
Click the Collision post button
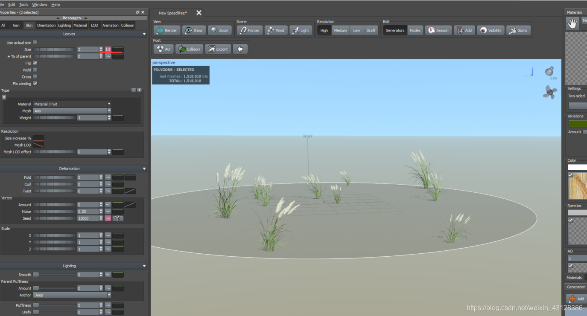tap(189, 49)
